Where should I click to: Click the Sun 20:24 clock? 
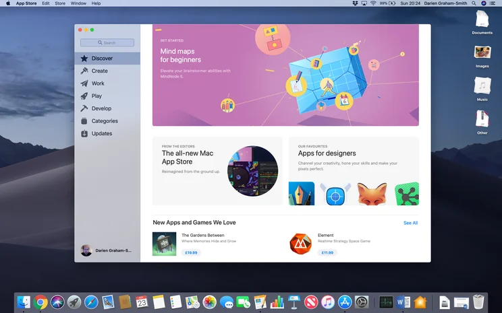[x=410, y=3]
